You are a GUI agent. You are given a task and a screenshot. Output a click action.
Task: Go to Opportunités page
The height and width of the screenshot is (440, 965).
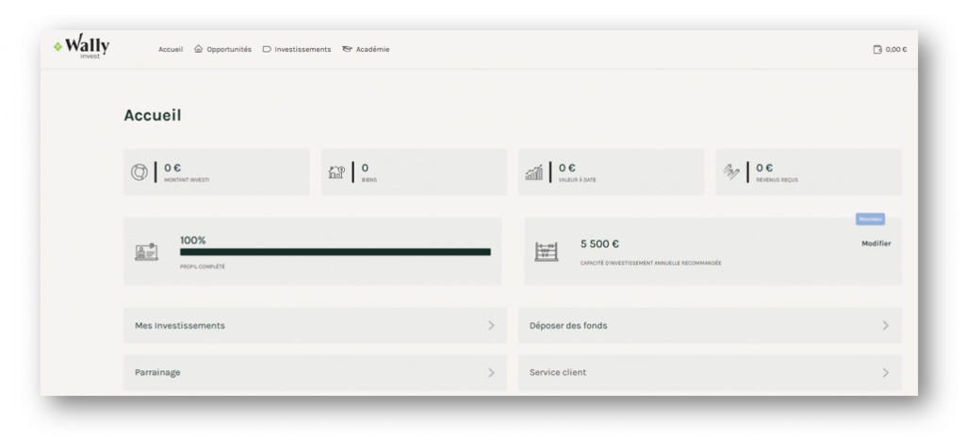tap(229, 49)
